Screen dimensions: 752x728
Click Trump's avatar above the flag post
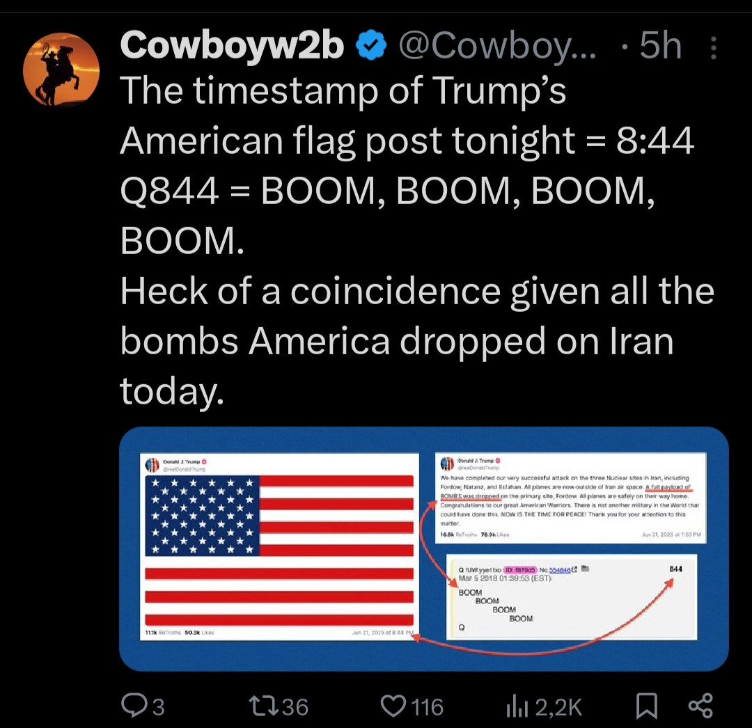click(x=152, y=465)
